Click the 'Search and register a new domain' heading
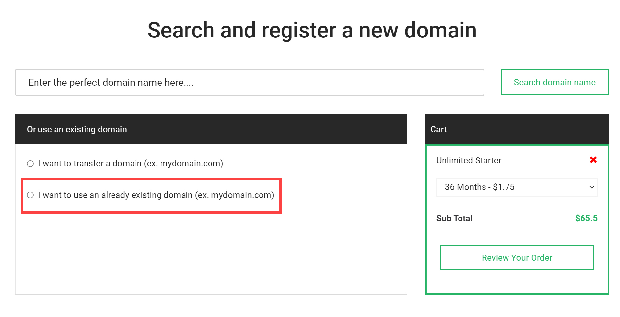Screen dimensions: 620x317 pyautogui.click(x=312, y=30)
